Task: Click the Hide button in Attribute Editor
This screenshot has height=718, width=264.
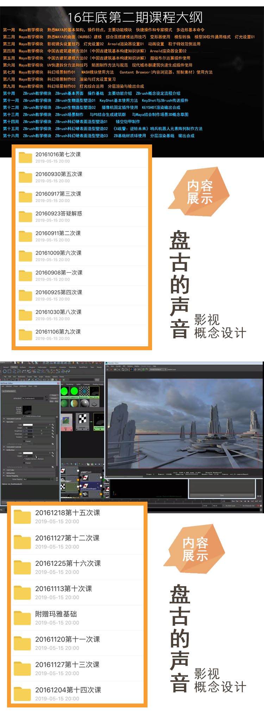Action: (56, 401)
